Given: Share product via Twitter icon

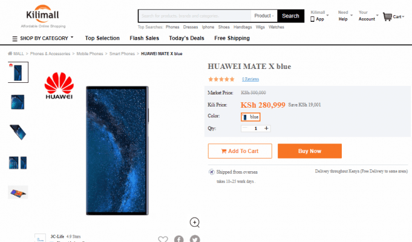Looking at the screenshot, I should pyautogui.click(x=195, y=238).
